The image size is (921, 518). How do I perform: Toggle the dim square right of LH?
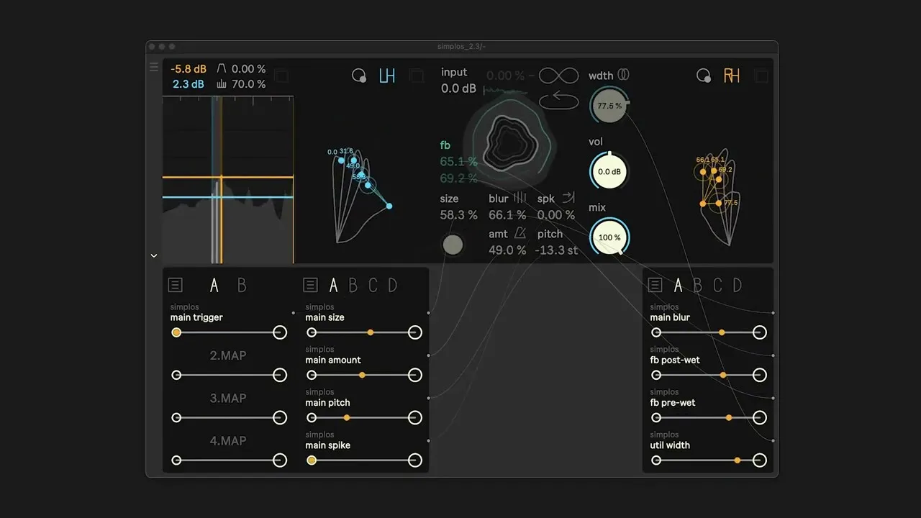pyautogui.click(x=416, y=76)
